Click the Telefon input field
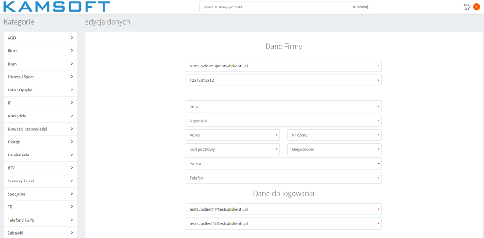Screen dimensions: 484x238 pyautogui.click(x=284, y=178)
